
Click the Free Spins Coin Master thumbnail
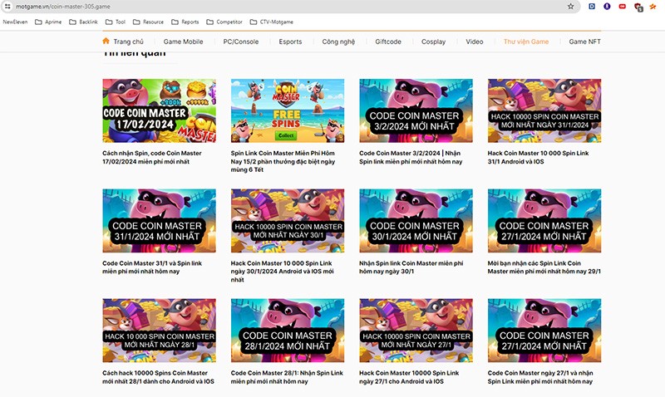tap(287, 110)
